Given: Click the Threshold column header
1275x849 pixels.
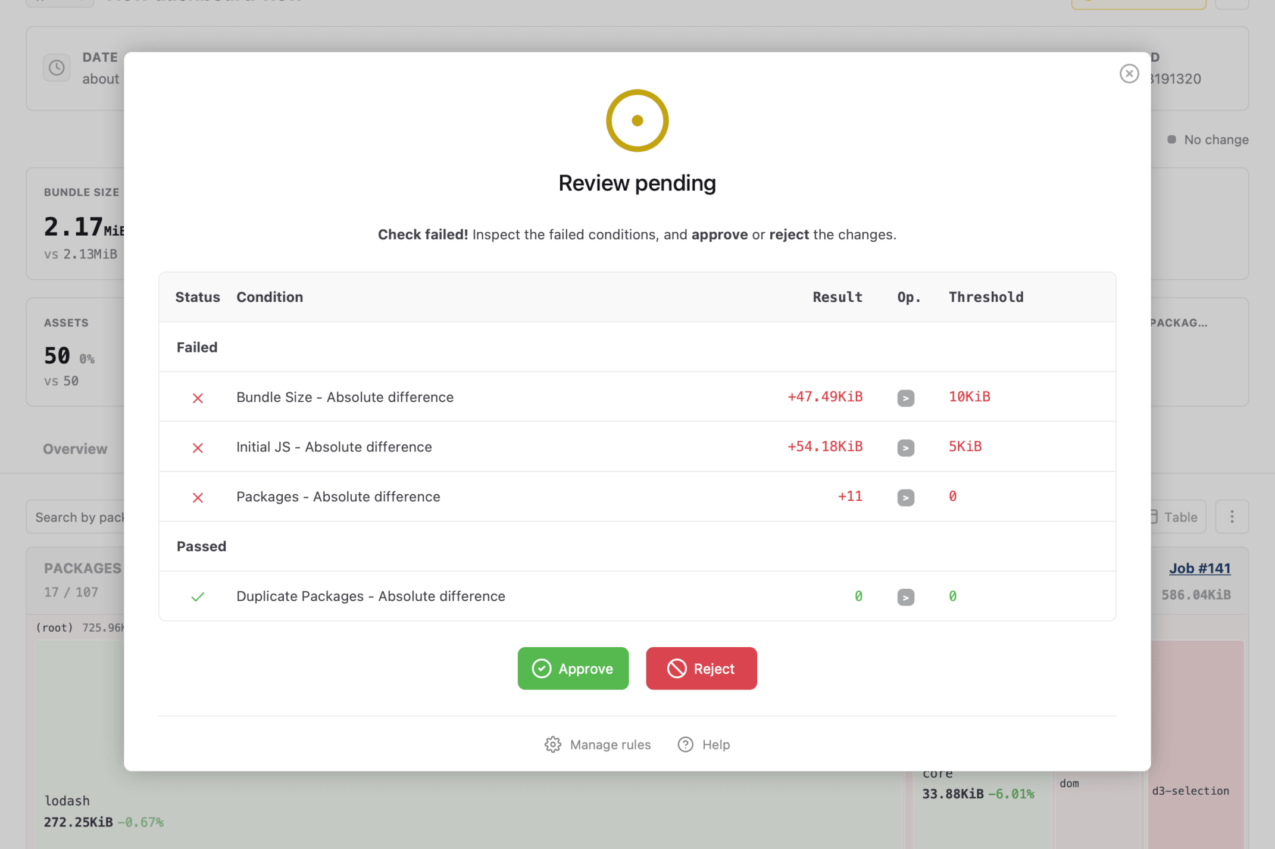Looking at the screenshot, I should coord(986,297).
